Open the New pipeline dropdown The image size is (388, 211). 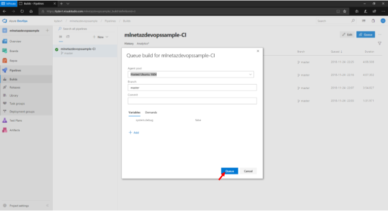(x=100, y=37)
